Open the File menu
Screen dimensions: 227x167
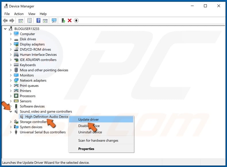(x=7, y=14)
